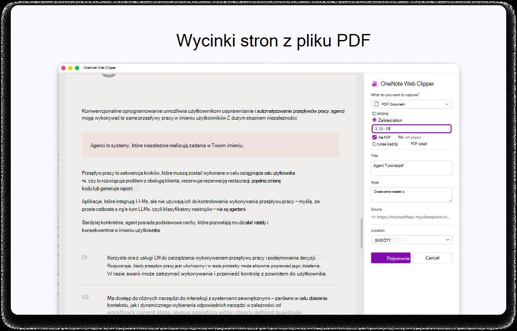This screenshot has width=517, height=331.
Task: Toggle the 'Ate PDF file (all pages)' checkbox
Action: click(374, 137)
